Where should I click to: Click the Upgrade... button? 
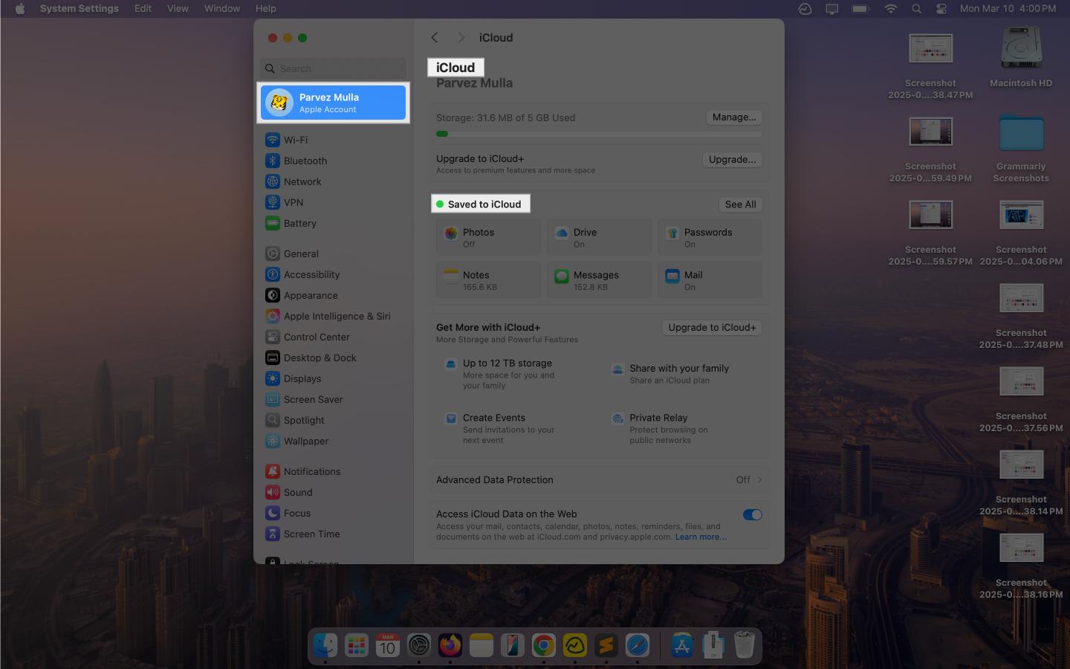(x=732, y=160)
